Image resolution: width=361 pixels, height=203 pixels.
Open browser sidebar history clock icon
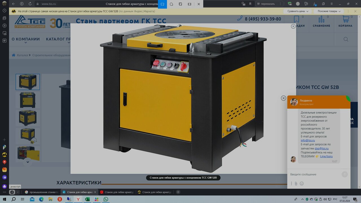tap(4, 10)
